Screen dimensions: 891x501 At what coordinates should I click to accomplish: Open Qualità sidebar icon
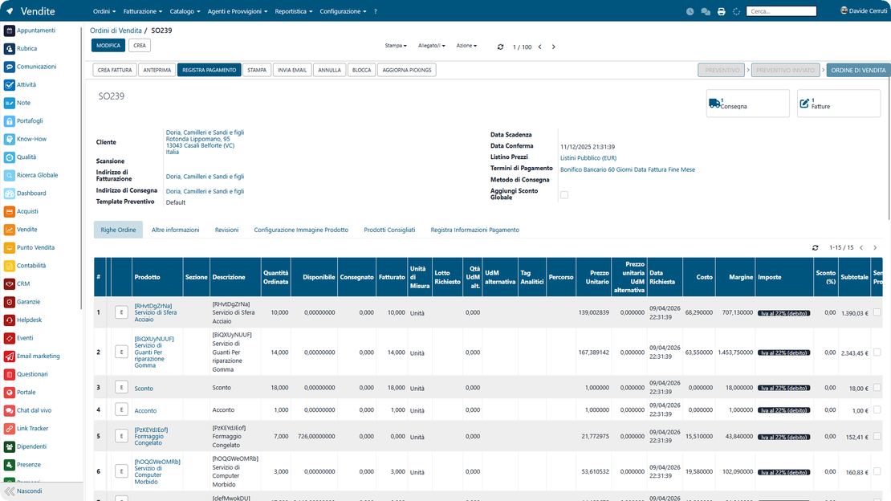click(x=9, y=157)
